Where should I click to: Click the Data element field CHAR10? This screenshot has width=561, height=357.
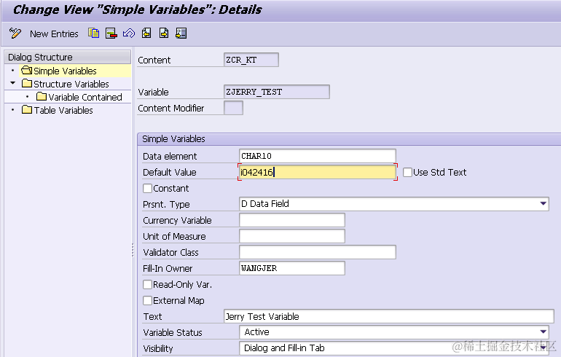[x=318, y=156]
